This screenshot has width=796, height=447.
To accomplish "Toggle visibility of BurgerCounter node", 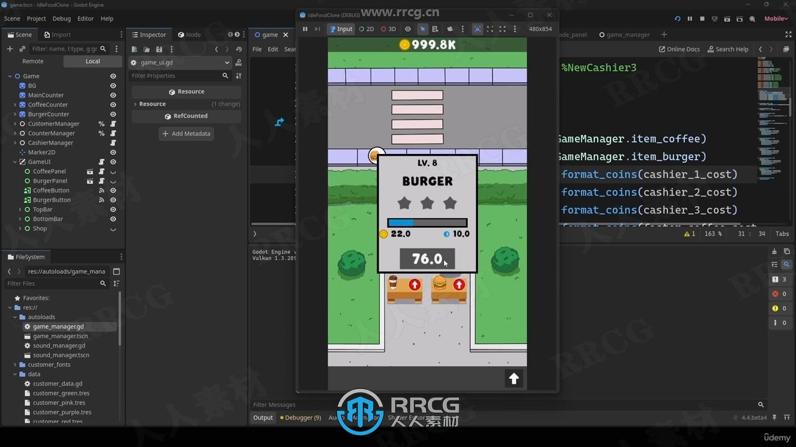I will [113, 114].
